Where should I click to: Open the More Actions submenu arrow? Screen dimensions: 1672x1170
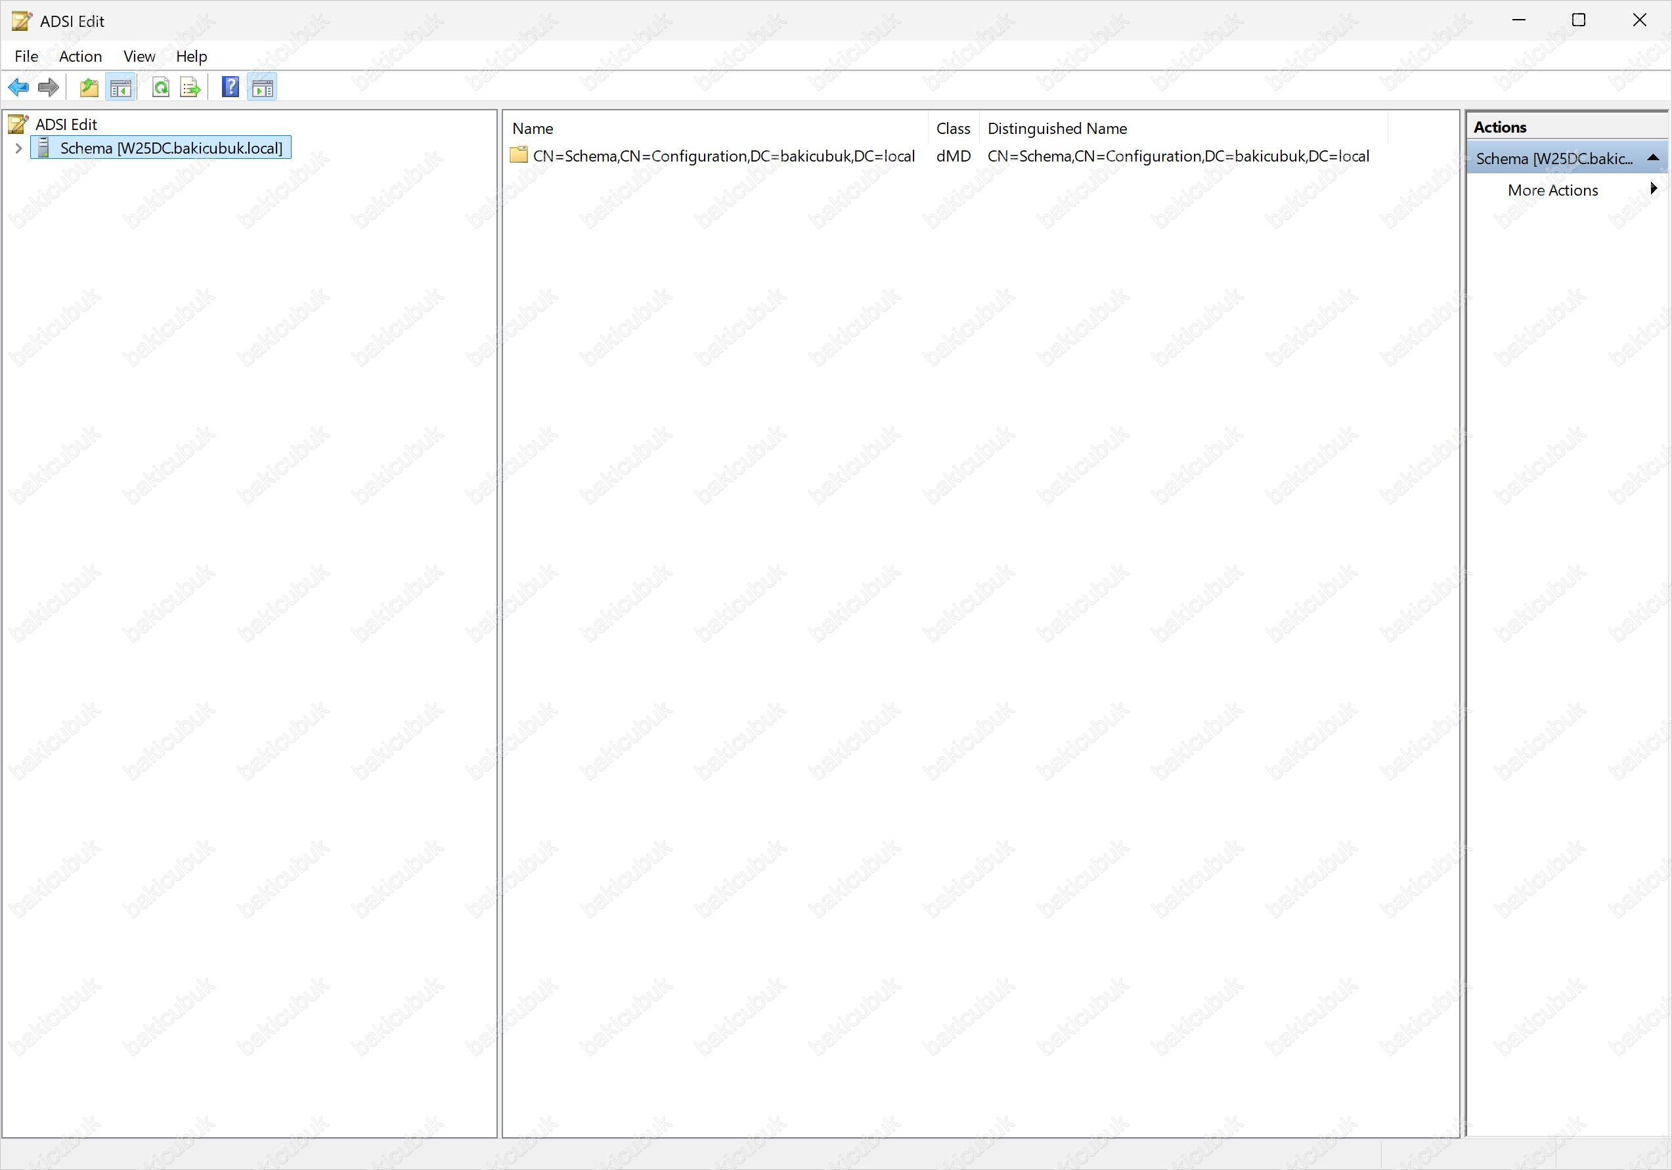1654,188
